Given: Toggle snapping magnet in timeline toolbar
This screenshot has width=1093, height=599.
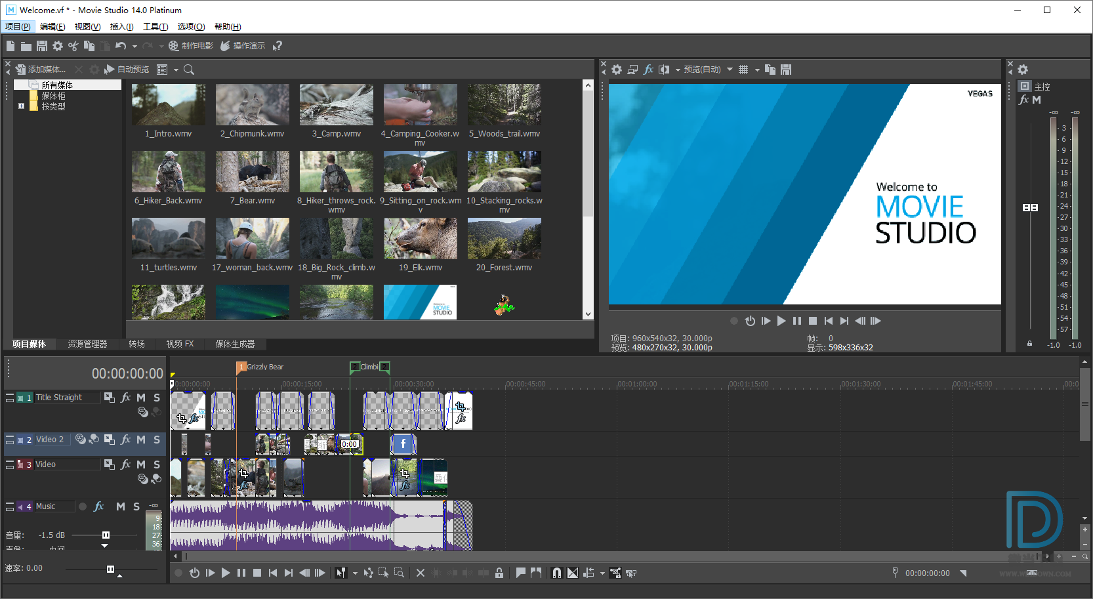Looking at the screenshot, I should coord(557,573).
